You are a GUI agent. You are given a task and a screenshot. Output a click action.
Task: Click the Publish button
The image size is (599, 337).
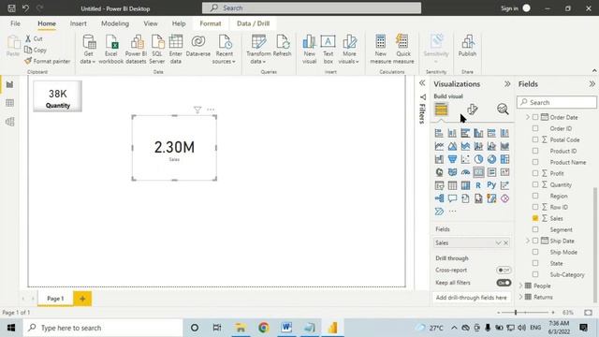(467, 46)
